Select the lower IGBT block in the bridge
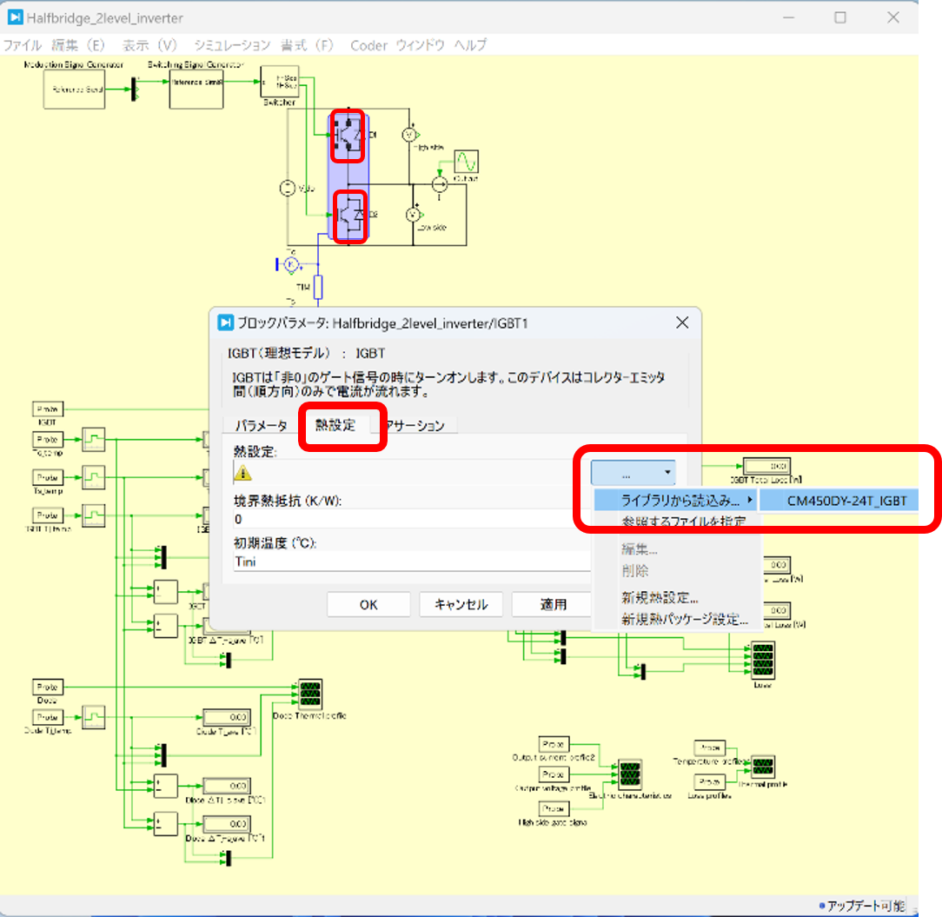The height and width of the screenshot is (917, 942). coord(348,215)
